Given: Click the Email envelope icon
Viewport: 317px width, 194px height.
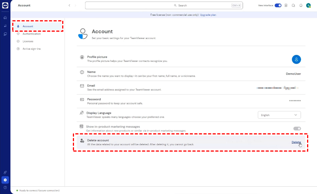Looking at the screenshot, I should pos(82,86).
